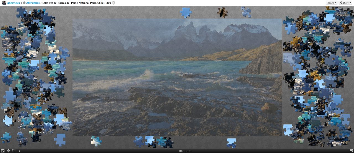Image resolution: width=354 pixels, height=153 pixels.
Task: Select the dark golden rock piece at top
Action: [x=222, y=12]
